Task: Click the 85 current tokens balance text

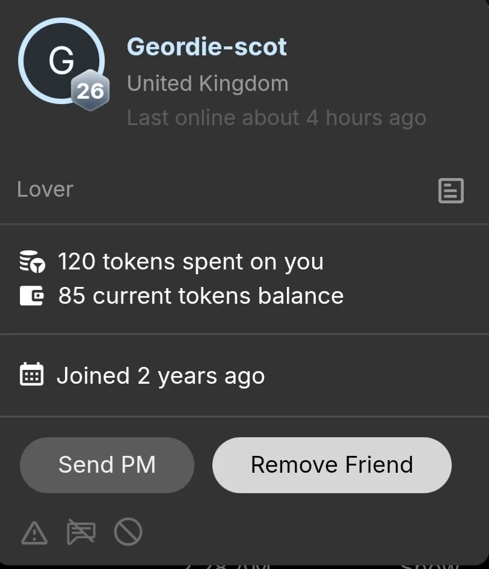Action: click(x=201, y=296)
